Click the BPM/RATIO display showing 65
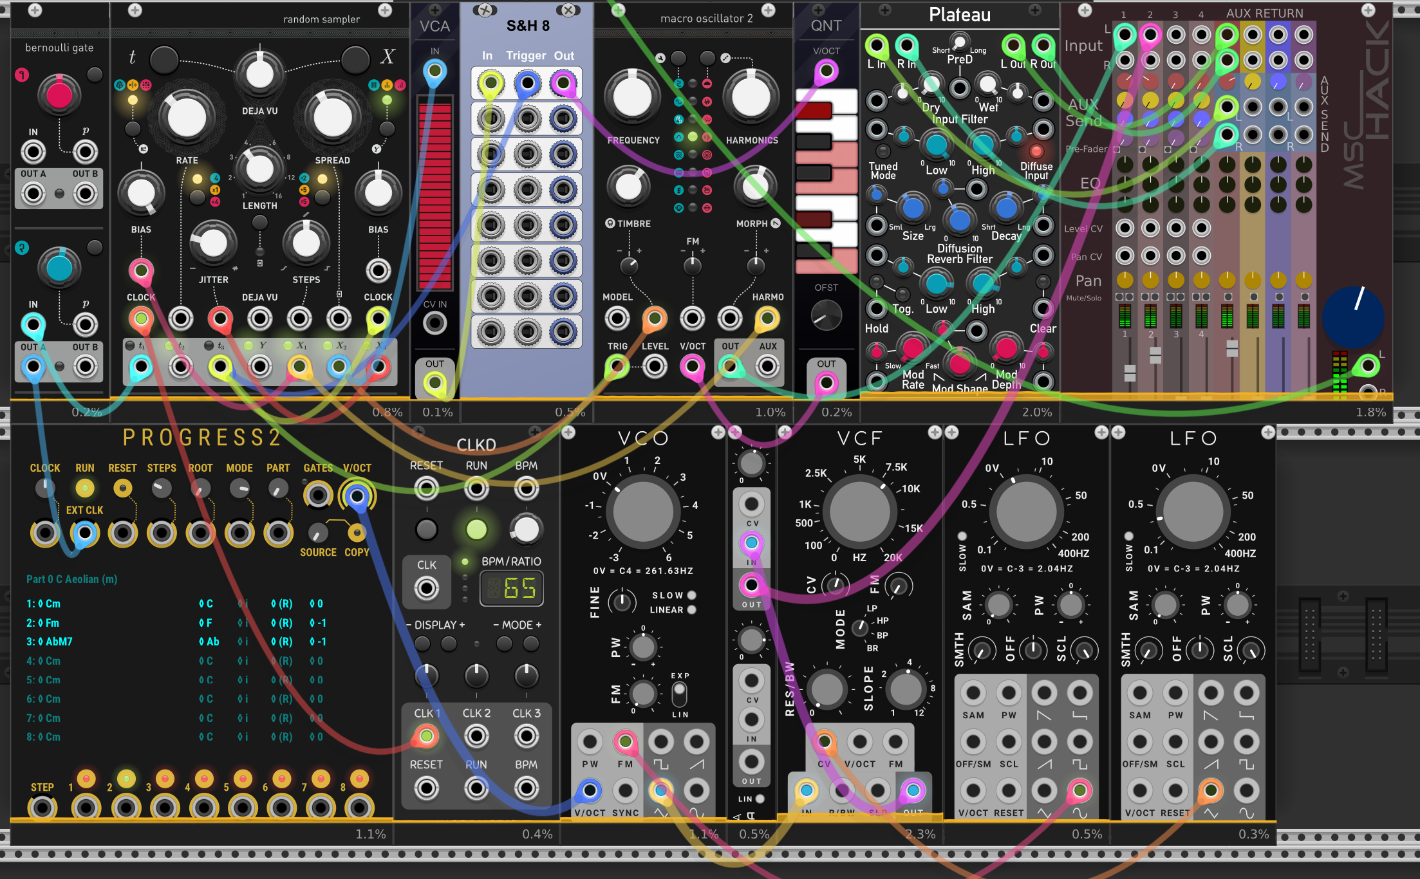1420x879 pixels. 512,588
